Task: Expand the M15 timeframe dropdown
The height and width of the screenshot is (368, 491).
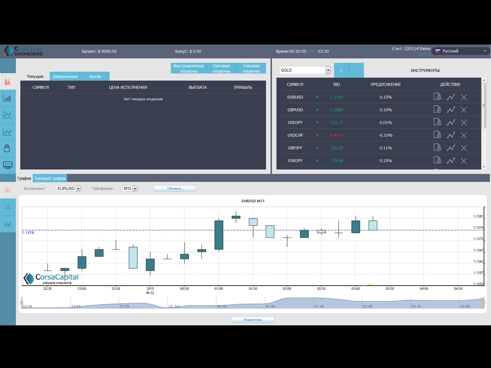Action: pos(135,189)
